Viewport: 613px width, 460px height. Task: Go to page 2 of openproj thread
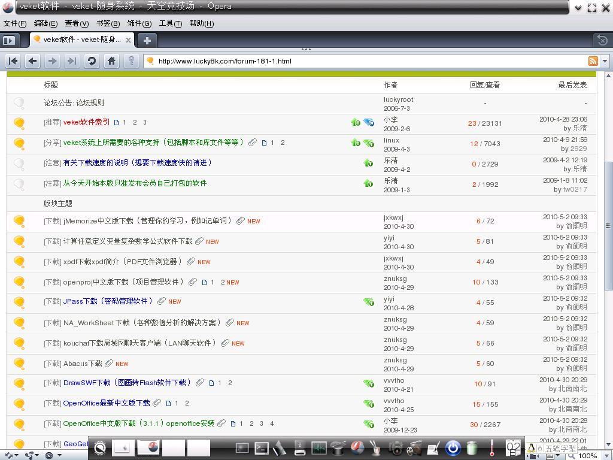pyautogui.click(x=223, y=283)
